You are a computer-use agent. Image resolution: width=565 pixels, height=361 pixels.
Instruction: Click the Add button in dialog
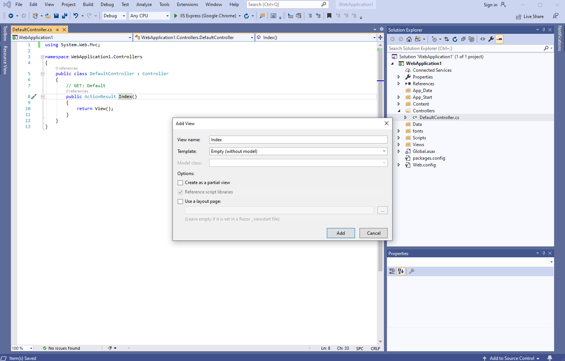point(340,233)
